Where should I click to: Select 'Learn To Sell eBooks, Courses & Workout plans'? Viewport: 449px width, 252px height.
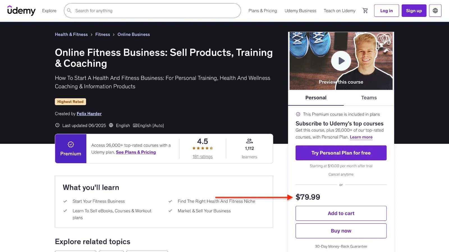[112, 214]
